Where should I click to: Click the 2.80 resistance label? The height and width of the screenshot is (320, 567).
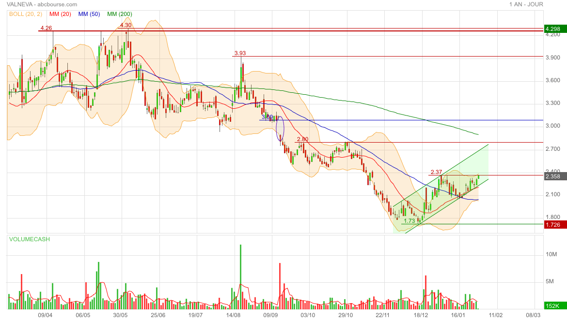coord(303,139)
